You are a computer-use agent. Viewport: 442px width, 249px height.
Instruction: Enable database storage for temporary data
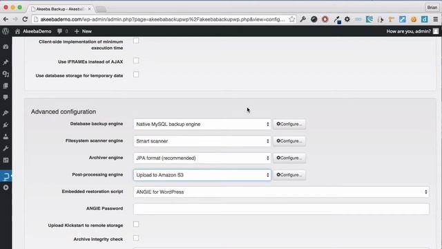[x=136, y=75]
